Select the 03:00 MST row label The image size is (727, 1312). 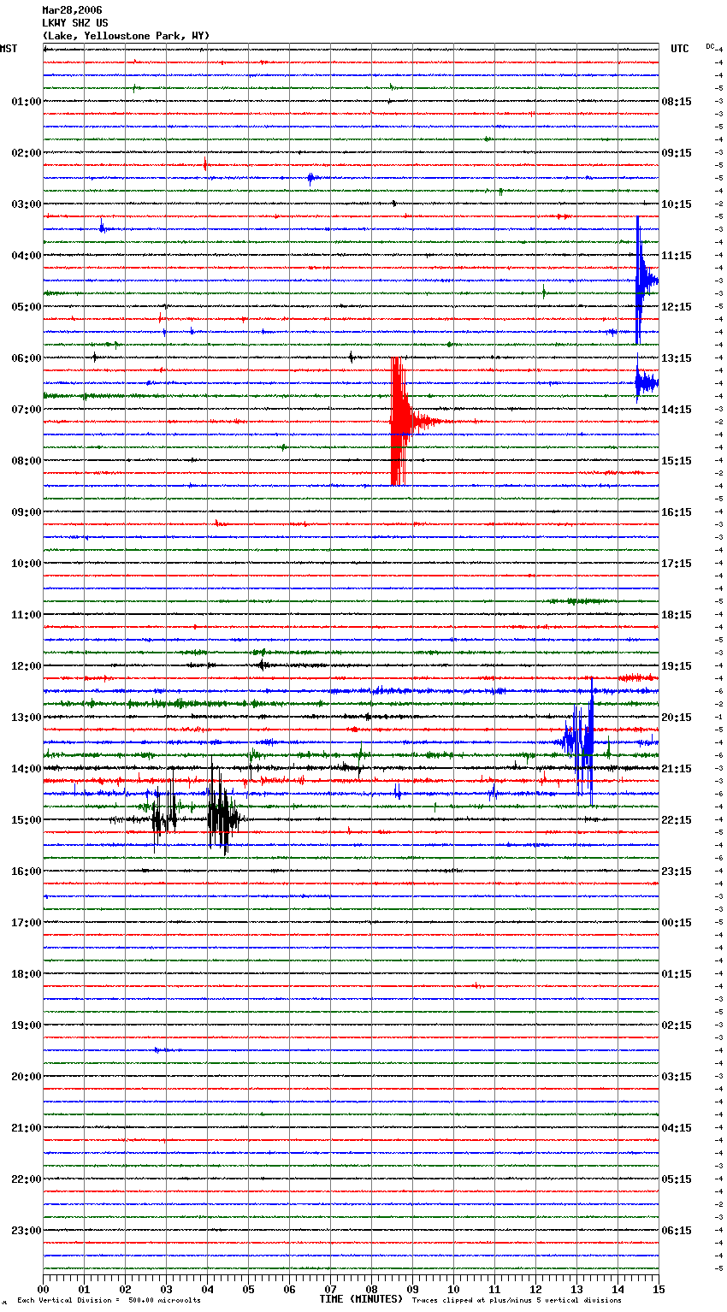click(x=27, y=204)
